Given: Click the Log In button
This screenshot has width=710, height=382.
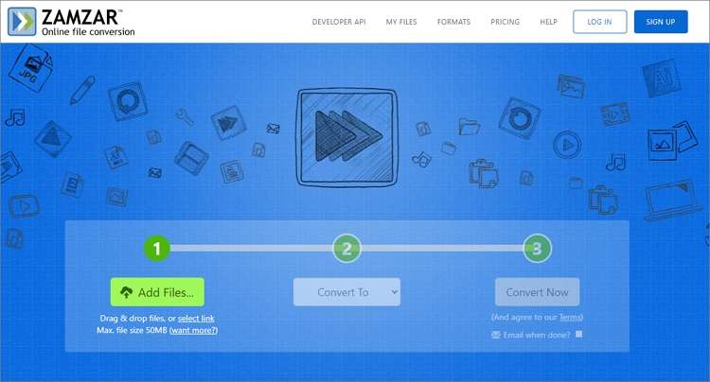Looking at the screenshot, I should coord(599,22).
